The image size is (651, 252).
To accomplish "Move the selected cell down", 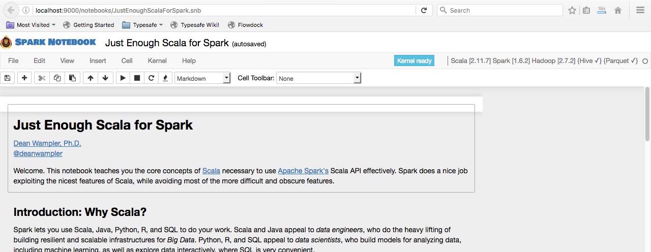I will coord(105,78).
